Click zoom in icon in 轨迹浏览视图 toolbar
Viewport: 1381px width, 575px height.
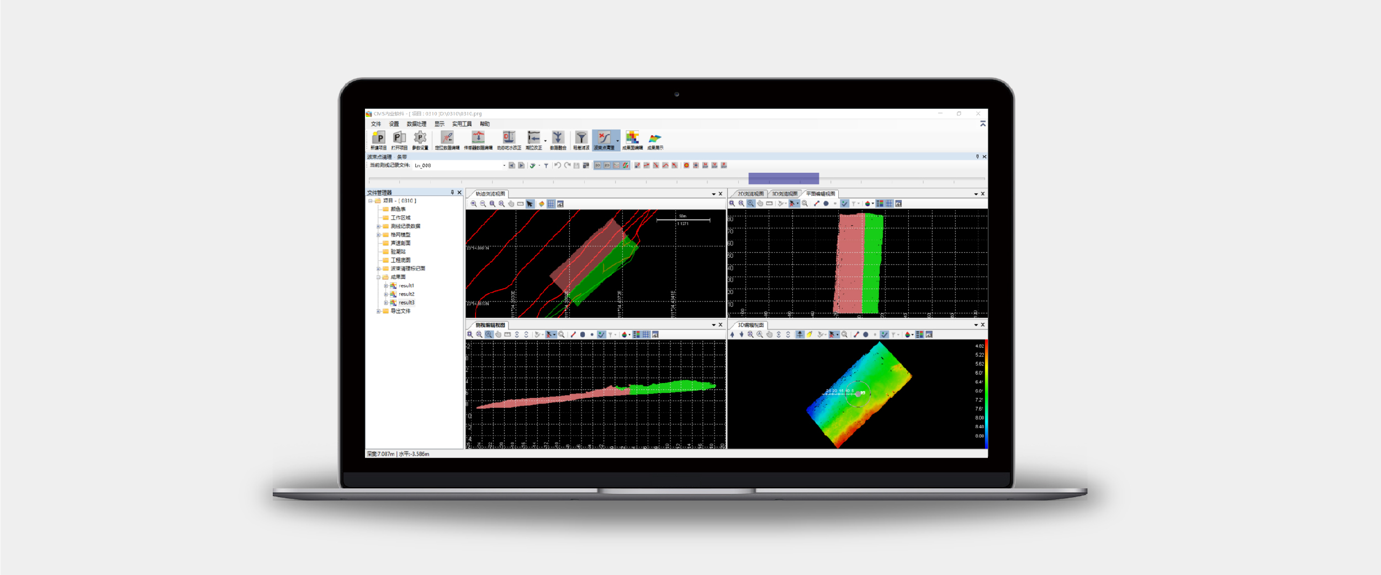(474, 204)
